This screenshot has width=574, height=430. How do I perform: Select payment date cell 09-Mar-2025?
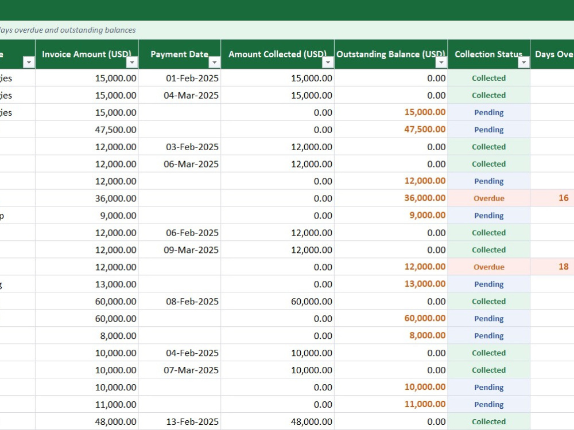tap(180, 250)
